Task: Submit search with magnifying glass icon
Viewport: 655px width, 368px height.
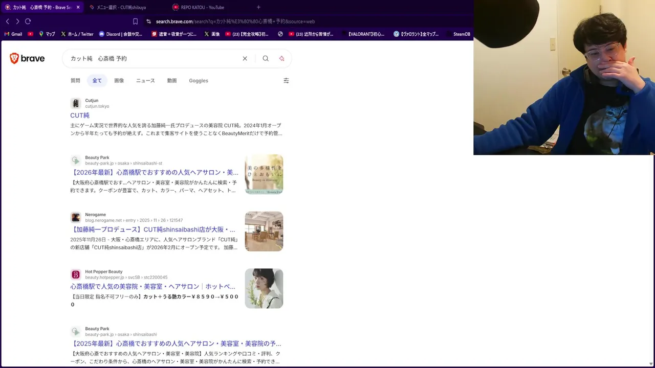Action: [x=266, y=58]
